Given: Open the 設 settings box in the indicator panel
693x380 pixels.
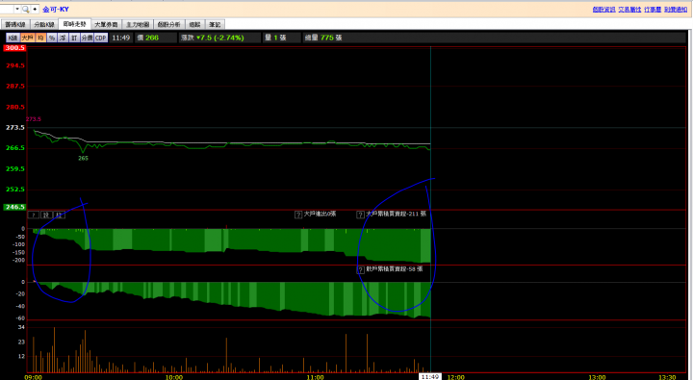Looking at the screenshot, I should click(x=46, y=215).
